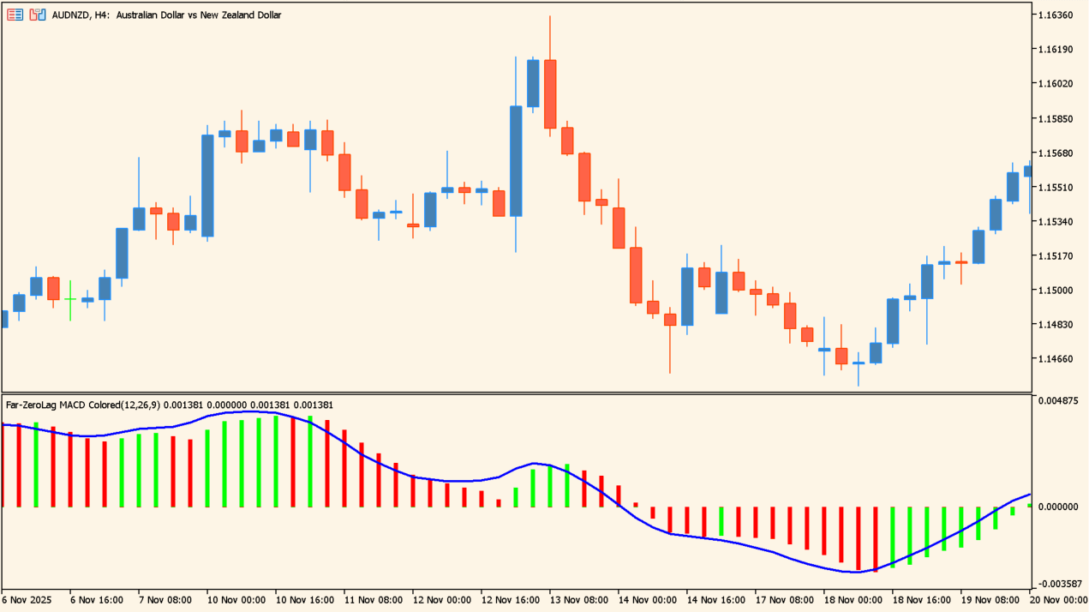
Task: Click the 1.16360 price scale label
Action: [x=1055, y=15]
